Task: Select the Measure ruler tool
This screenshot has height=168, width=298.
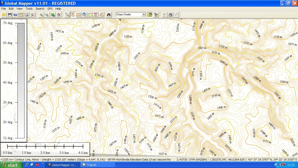Action: pyautogui.click(x=78, y=15)
